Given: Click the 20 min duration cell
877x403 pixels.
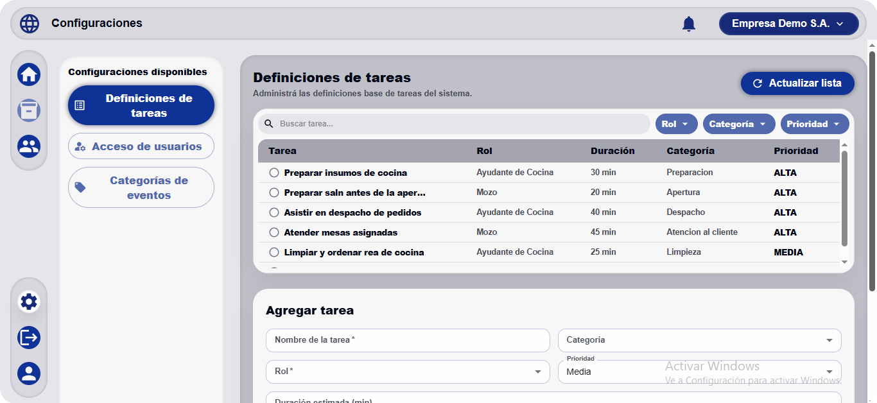Looking at the screenshot, I should [x=603, y=193].
